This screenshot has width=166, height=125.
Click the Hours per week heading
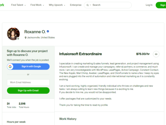[x=16, y=122]
